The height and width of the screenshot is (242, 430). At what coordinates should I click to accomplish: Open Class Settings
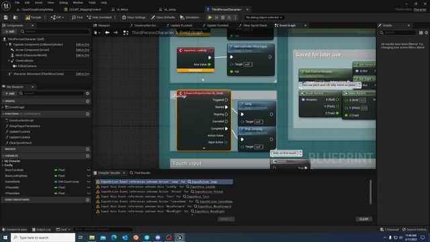pos(134,17)
